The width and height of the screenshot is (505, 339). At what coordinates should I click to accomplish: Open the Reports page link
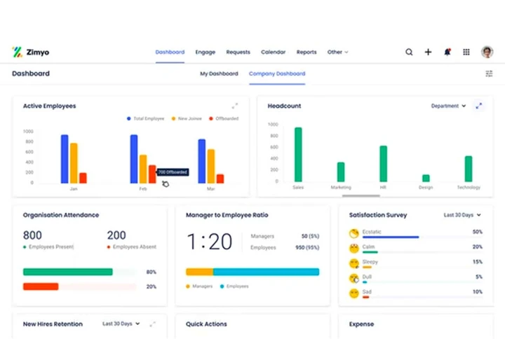[x=307, y=52]
